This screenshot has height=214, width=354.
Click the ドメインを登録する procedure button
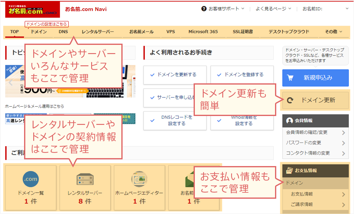pyautogui.click(x=242, y=75)
